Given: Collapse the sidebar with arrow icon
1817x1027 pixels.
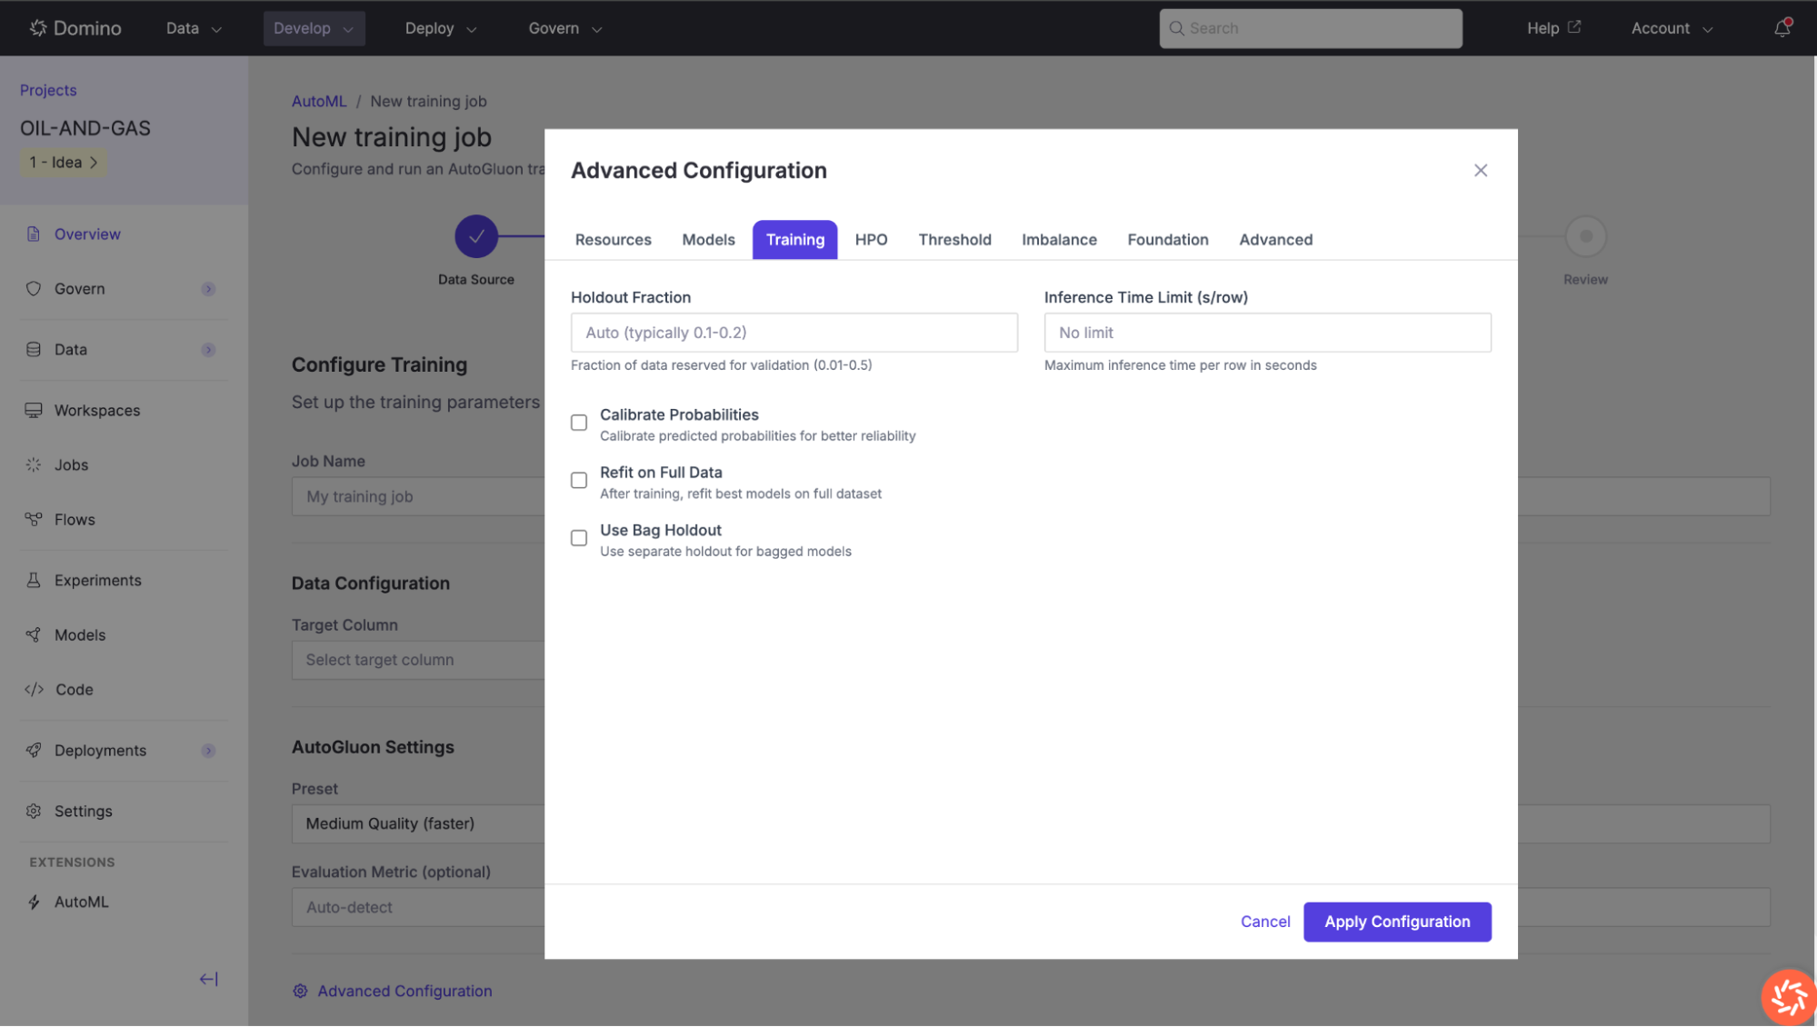Looking at the screenshot, I should coord(208,979).
